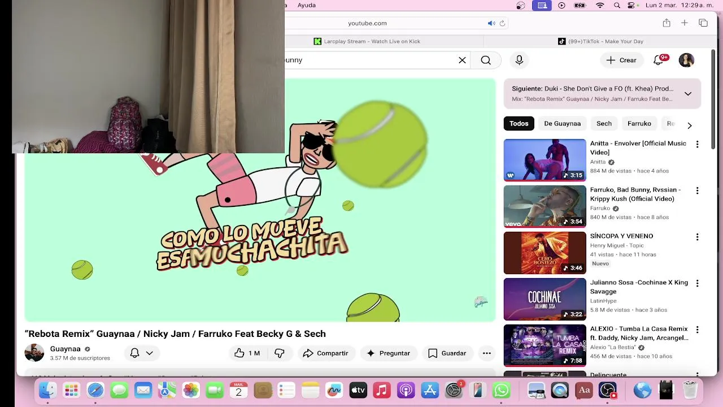Show the Safari tab overview

(703, 23)
